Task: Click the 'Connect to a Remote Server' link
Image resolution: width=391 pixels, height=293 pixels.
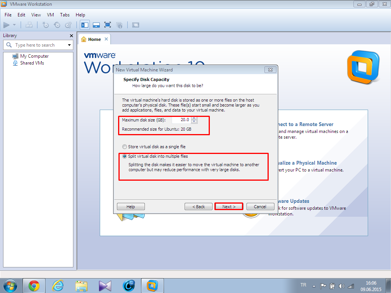Action: [x=306, y=124]
